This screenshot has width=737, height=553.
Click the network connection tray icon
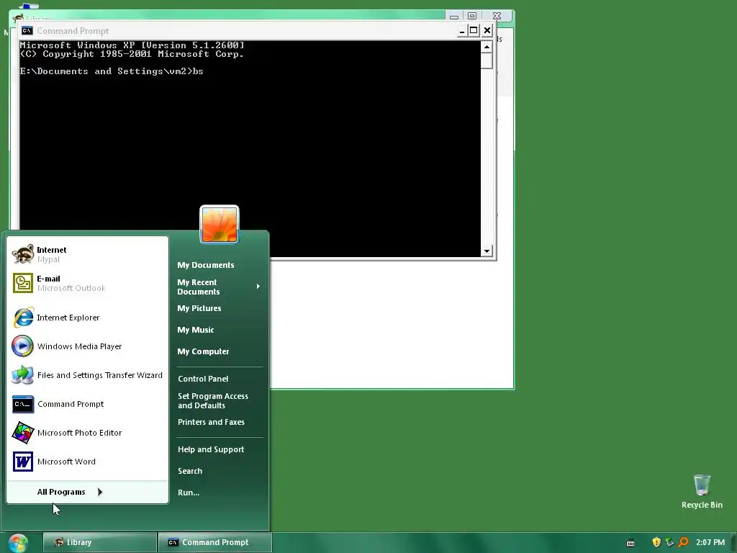click(x=670, y=542)
